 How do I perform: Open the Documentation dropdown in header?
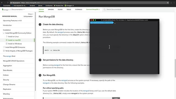point(18,9)
